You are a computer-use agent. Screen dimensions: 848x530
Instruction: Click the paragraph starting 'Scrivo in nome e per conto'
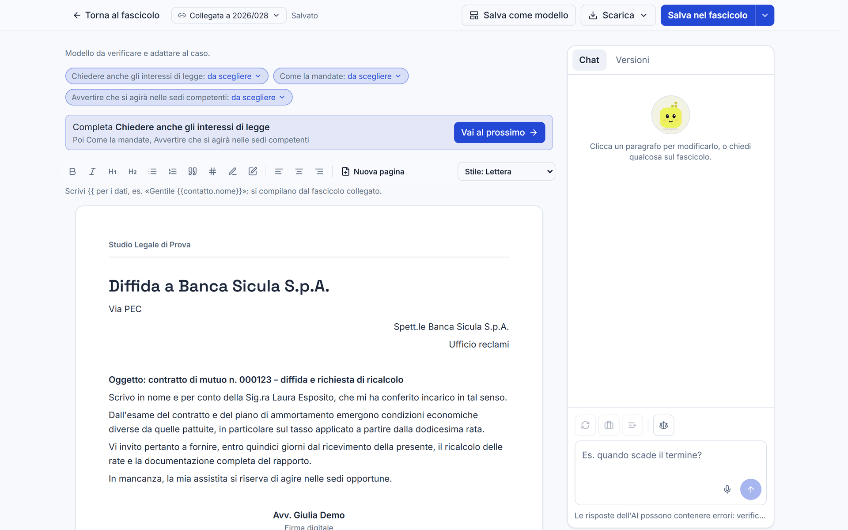[308, 397]
